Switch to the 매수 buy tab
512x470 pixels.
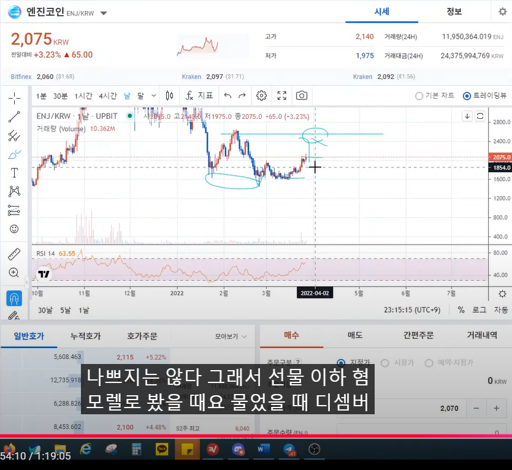(292, 335)
